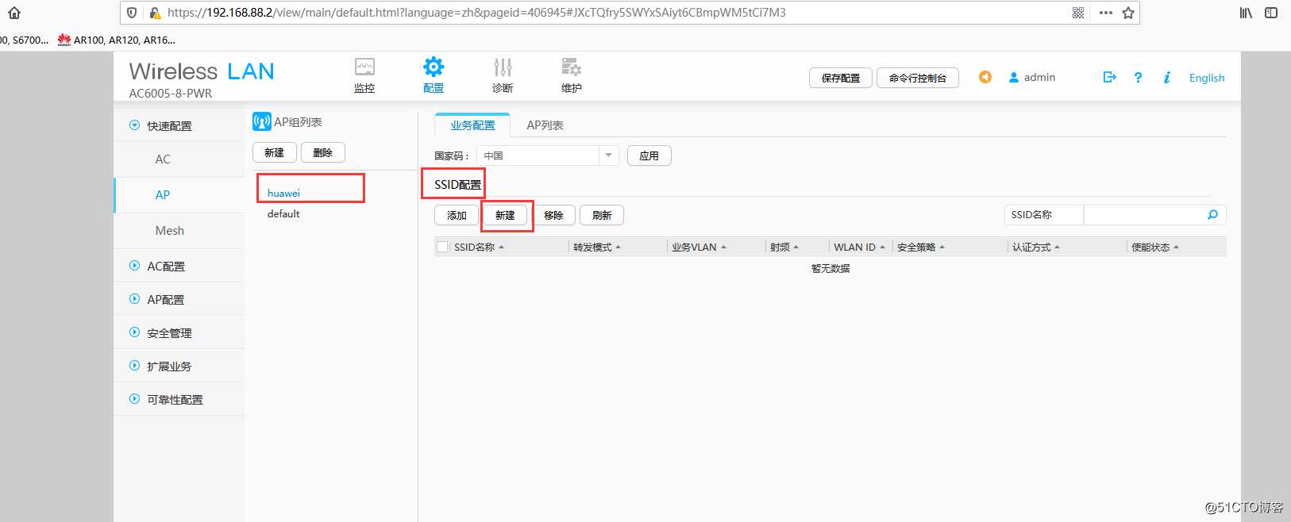Sort table by SSID名称 column
Viewport: 1291px width, 522px height.
pyautogui.click(x=479, y=248)
